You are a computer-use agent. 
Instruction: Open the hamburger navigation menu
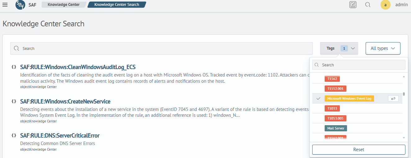click(5, 5)
